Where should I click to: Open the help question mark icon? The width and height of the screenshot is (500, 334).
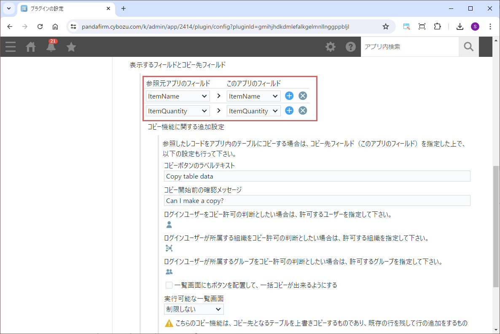pos(351,47)
